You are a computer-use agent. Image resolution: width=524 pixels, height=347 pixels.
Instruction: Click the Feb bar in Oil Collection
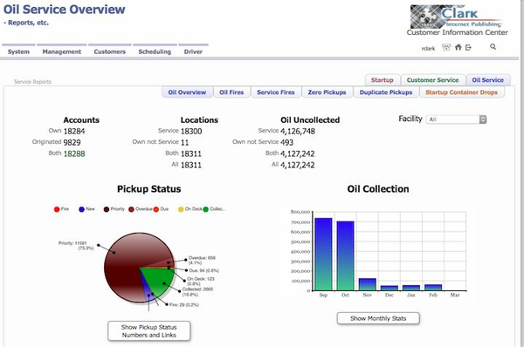(x=433, y=288)
